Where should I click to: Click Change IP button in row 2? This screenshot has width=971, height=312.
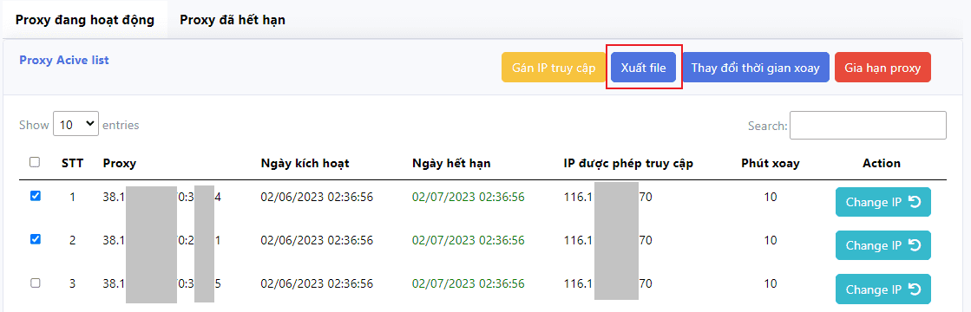[x=882, y=245]
